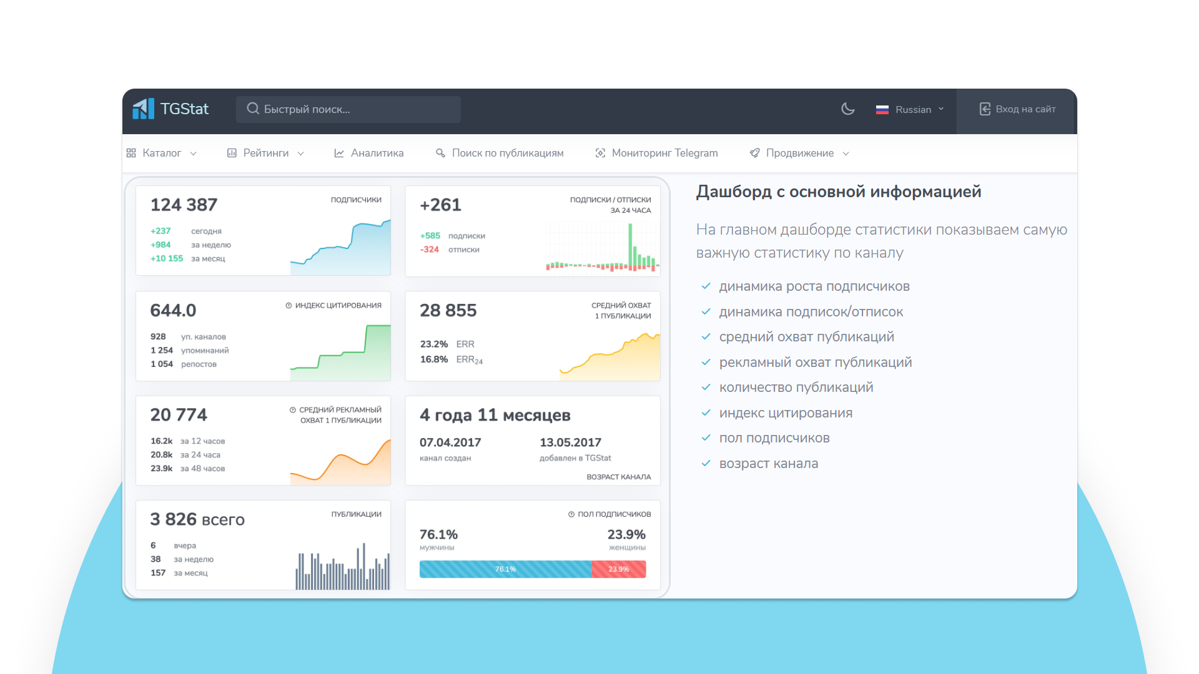Expand the Рейтинги menu chevron

coord(301,154)
